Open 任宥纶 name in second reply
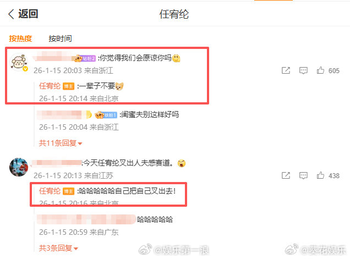Viewport: 350px width, 259px height. point(50,191)
